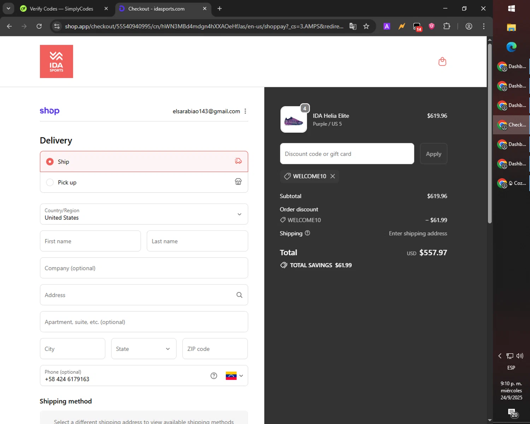Open a new browser tab
The image size is (530, 424).
click(x=219, y=8)
